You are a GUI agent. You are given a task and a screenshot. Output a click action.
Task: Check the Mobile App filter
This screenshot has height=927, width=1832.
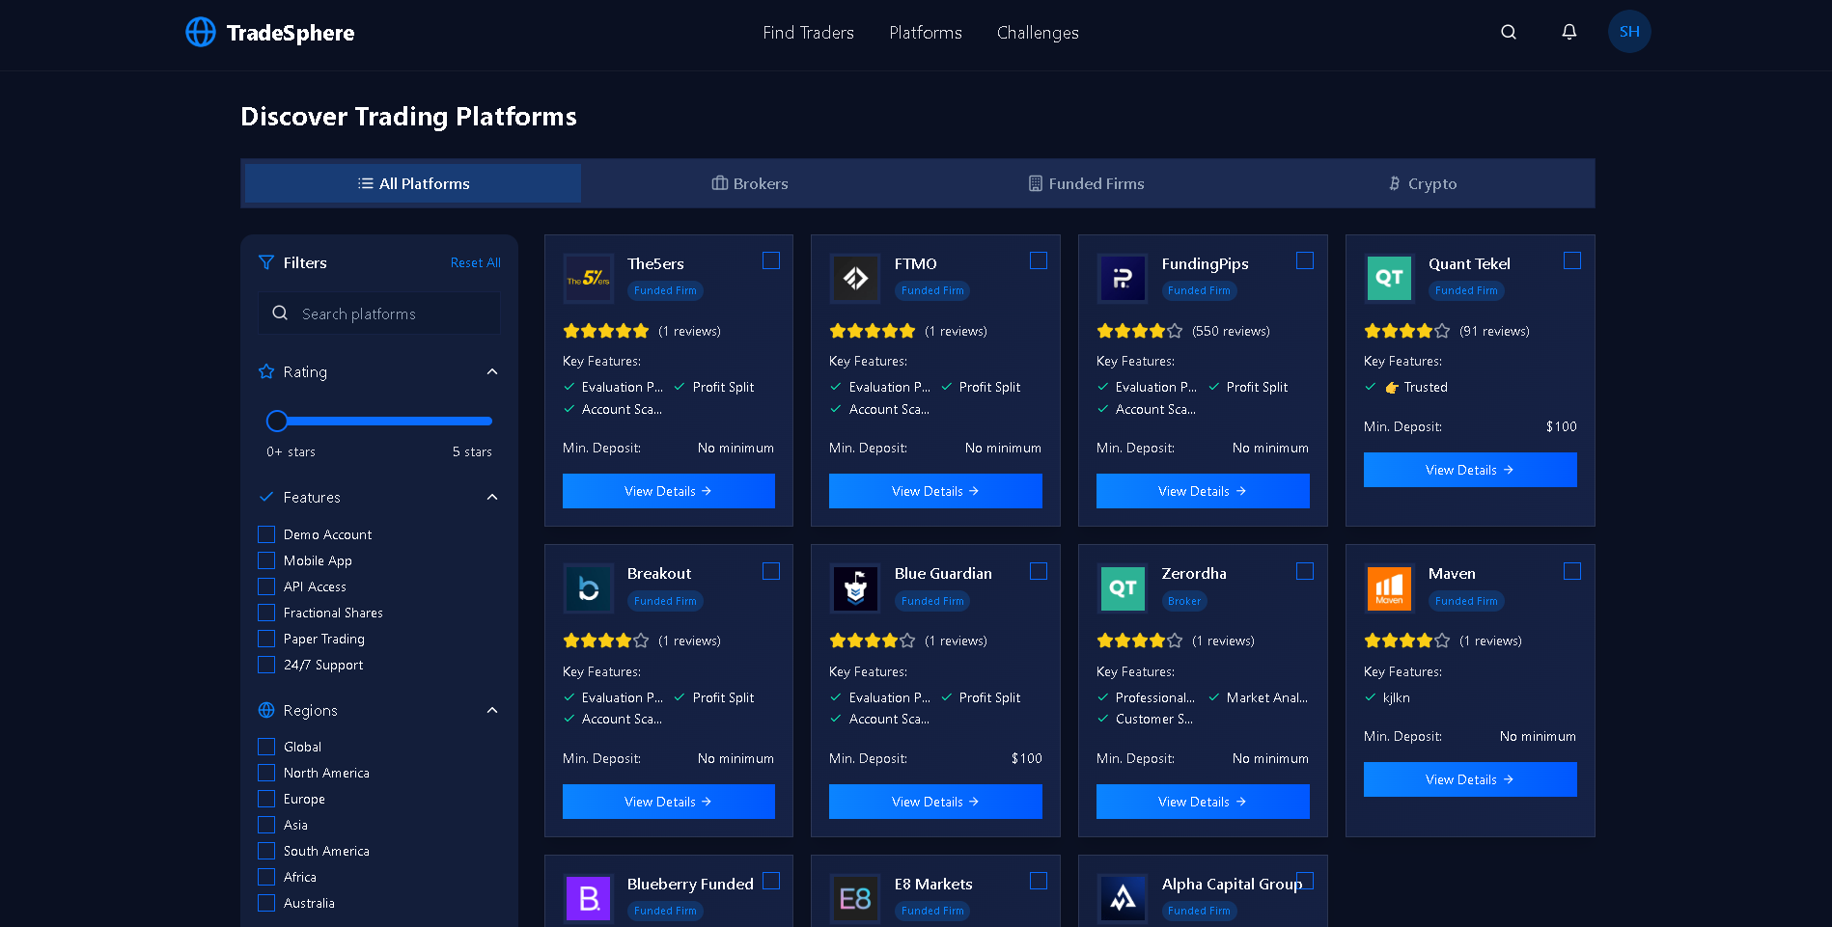[266, 560]
